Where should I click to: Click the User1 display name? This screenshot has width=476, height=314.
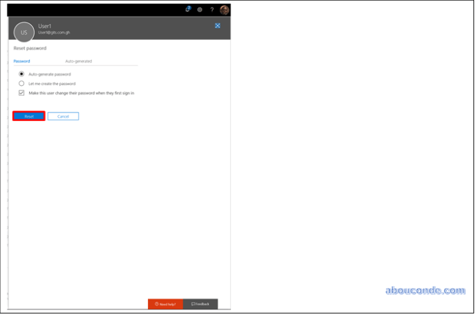(x=46, y=26)
